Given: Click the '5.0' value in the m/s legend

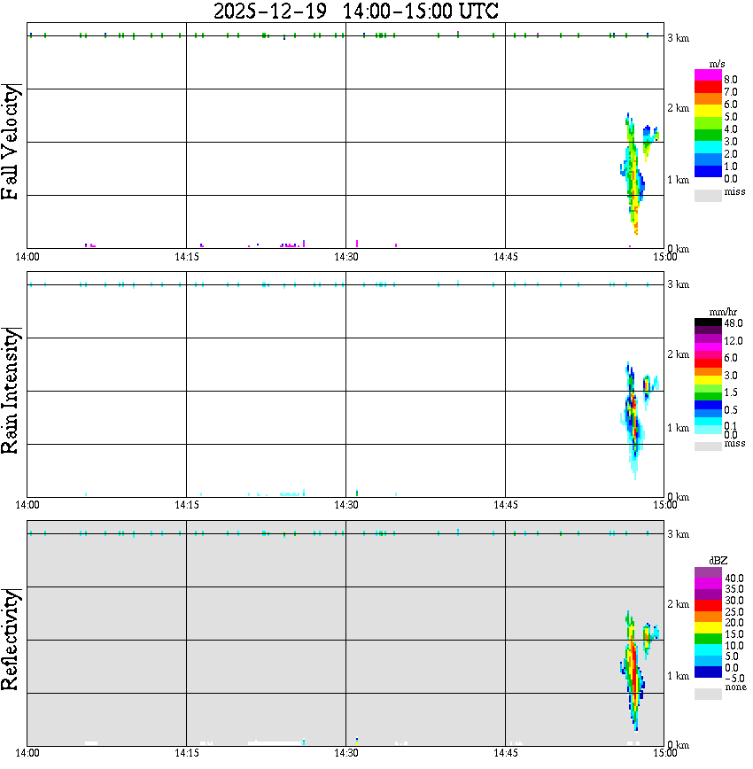Looking at the screenshot, I should click(x=731, y=117).
